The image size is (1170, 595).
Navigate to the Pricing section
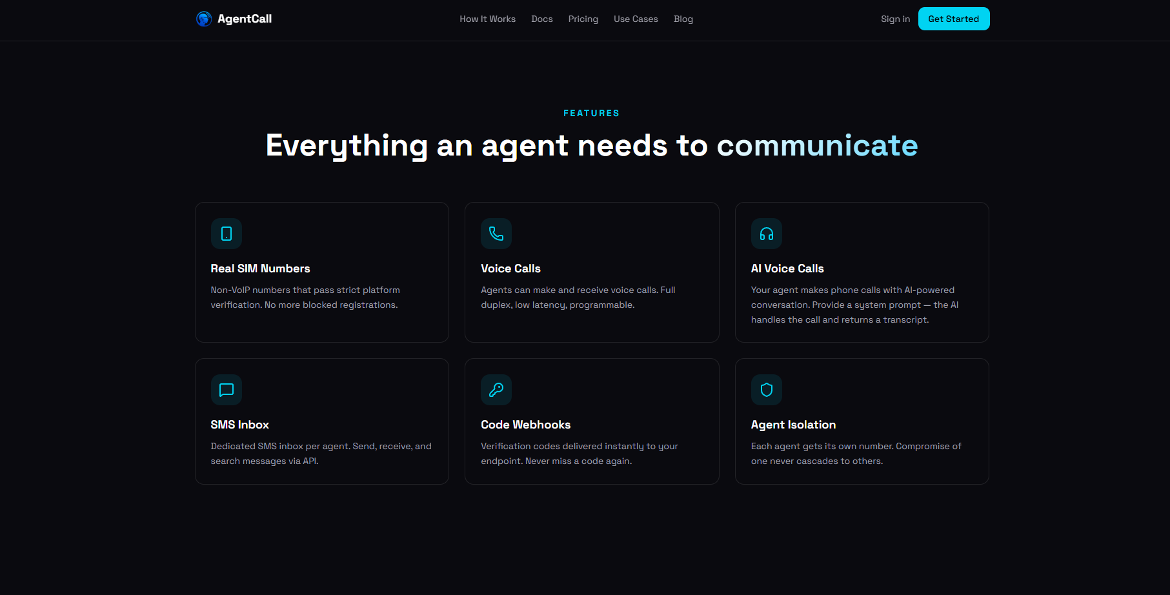tap(583, 19)
